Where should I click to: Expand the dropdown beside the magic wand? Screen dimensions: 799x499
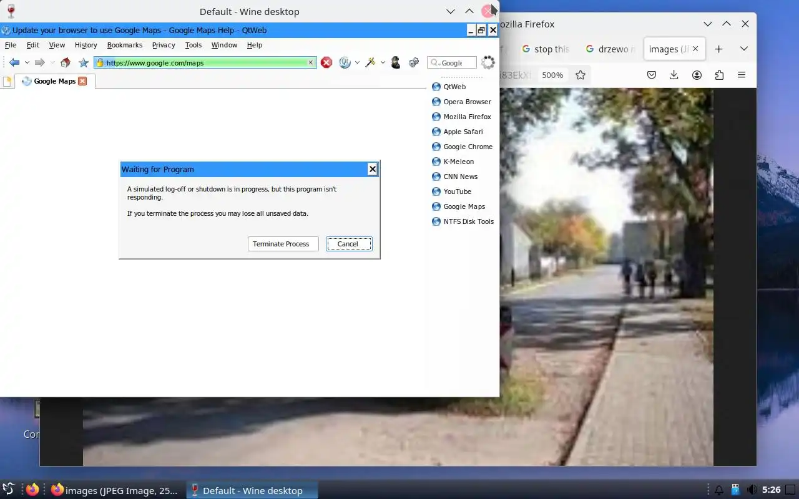tap(383, 63)
